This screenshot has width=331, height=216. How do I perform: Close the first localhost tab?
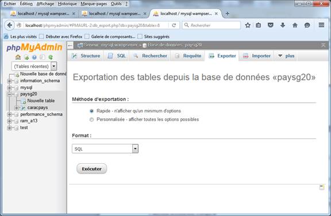(x=74, y=14)
